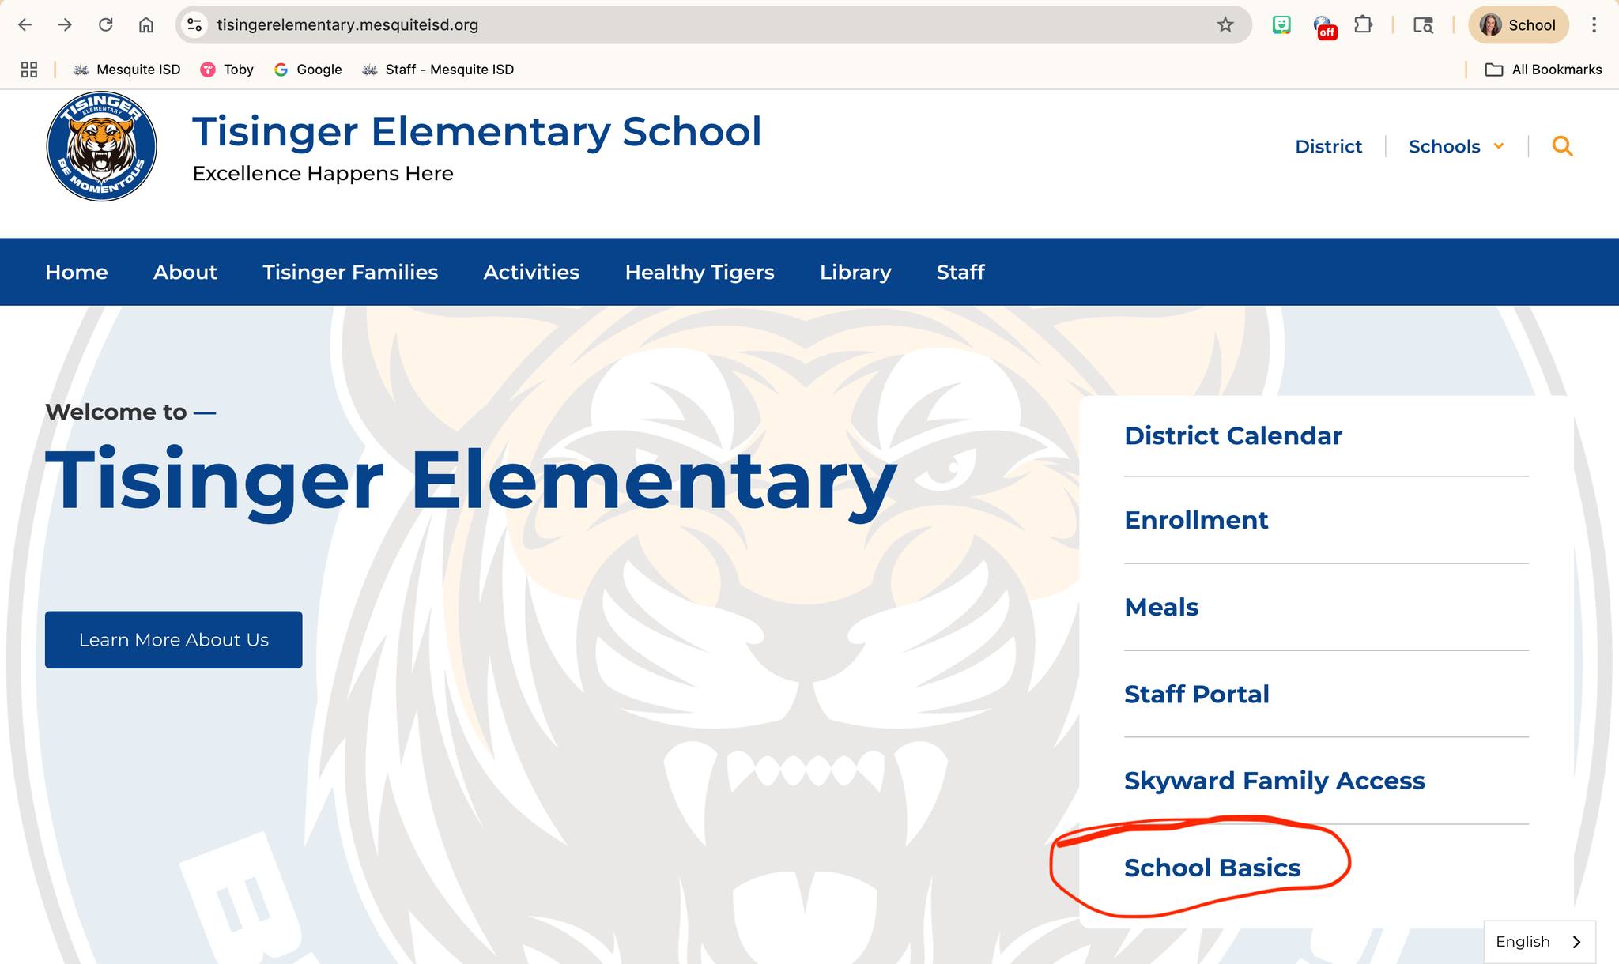Select Home in the navigation bar
Image resolution: width=1619 pixels, height=964 pixels.
(x=77, y=272)
